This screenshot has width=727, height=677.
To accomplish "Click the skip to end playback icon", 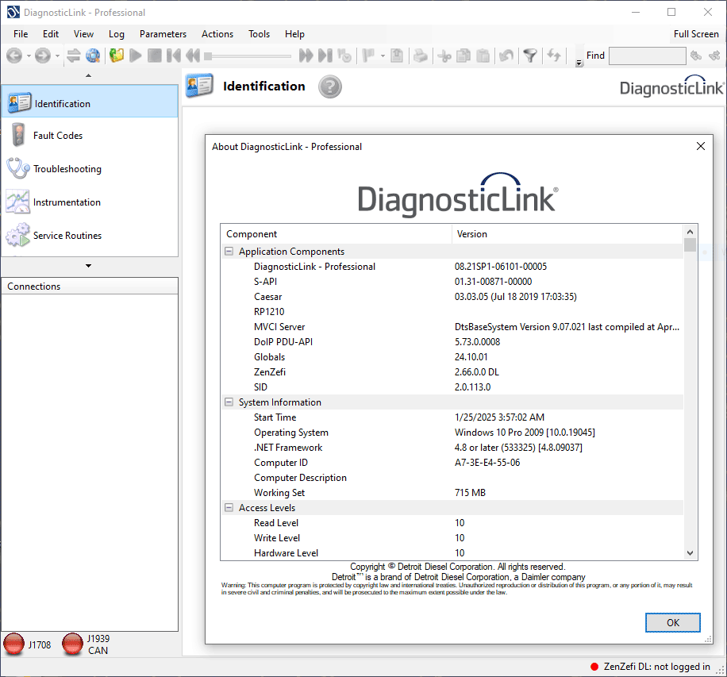I will coord(325,56).
